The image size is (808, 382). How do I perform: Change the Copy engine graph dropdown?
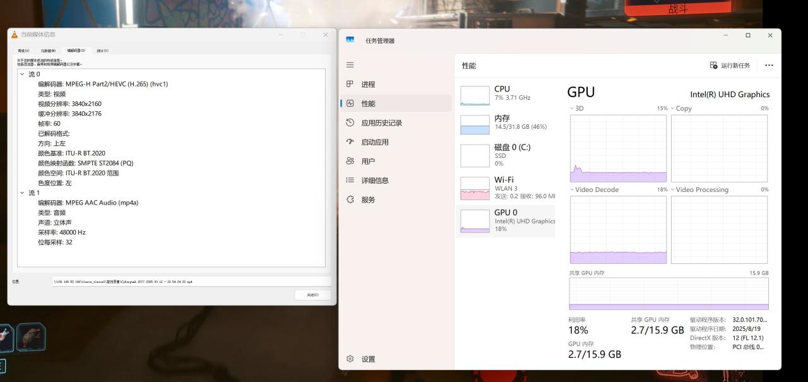[x=673, y=109]
